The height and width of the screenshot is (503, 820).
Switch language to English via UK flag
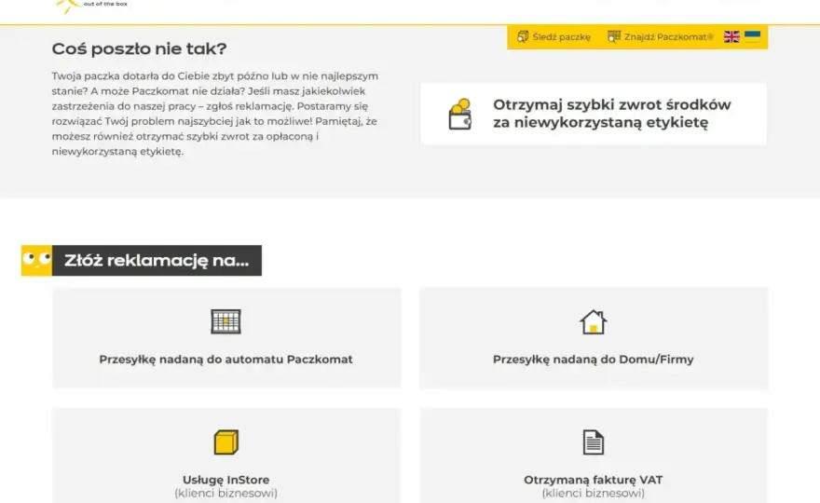731,36
